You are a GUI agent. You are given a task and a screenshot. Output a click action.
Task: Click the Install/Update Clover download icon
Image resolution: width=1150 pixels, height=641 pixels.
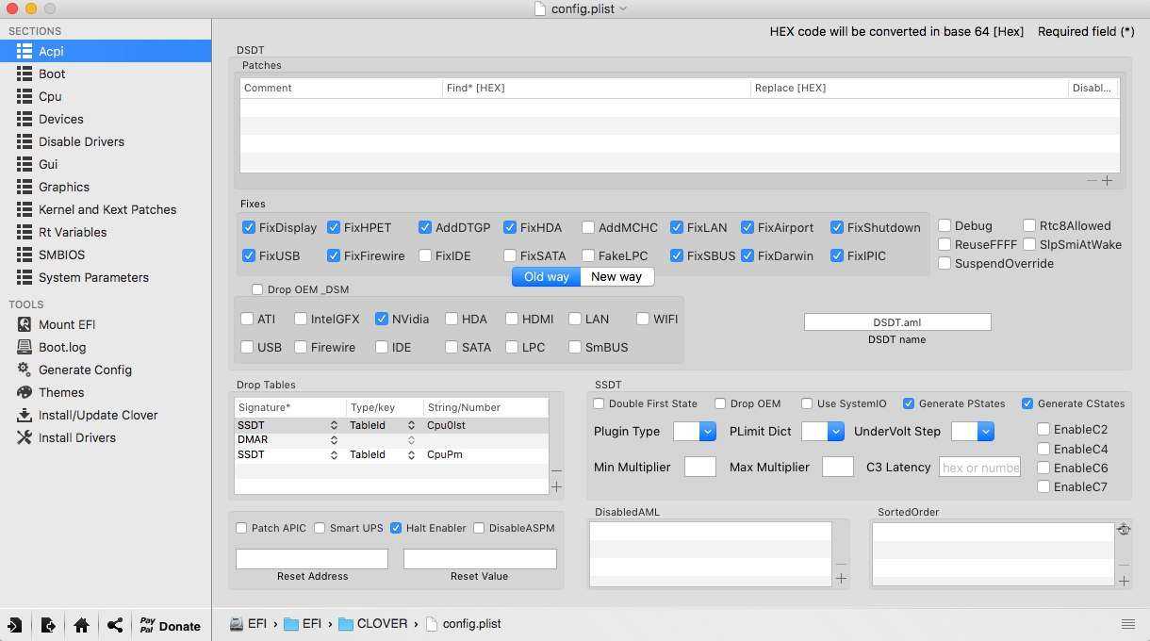[25, 415]
